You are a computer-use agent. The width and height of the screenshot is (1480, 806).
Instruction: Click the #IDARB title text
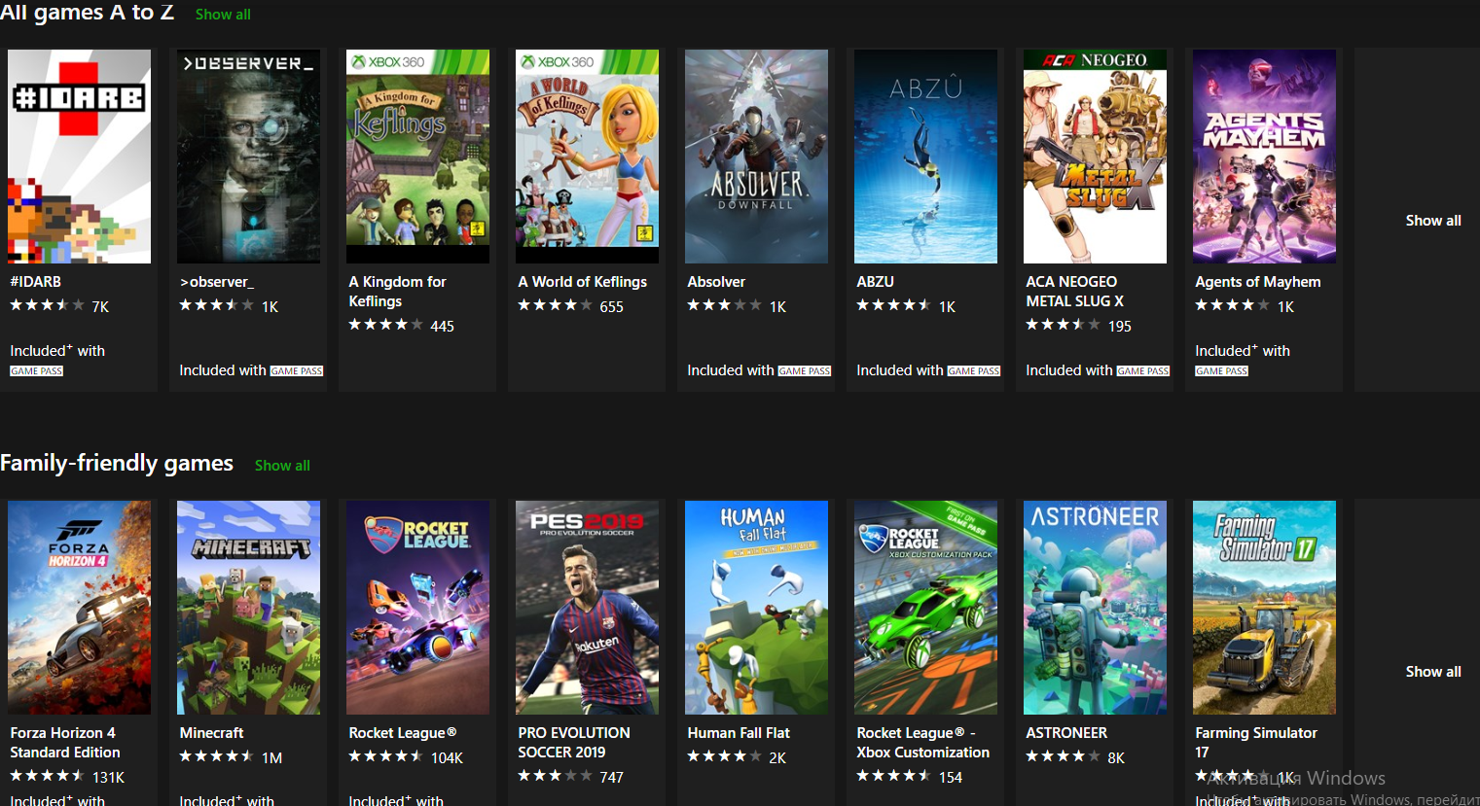[36, 282]
